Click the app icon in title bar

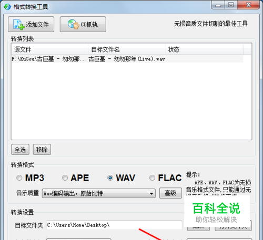(7, 7)
